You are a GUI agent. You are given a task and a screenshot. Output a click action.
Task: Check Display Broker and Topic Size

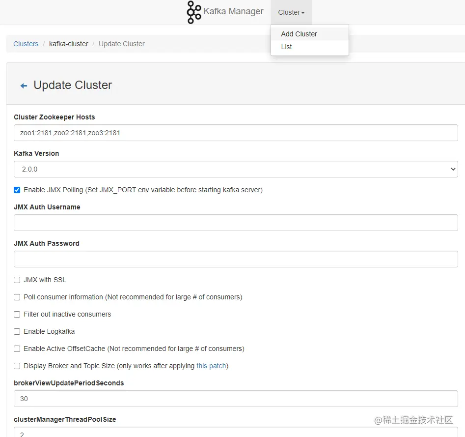pyautogui.click(x=17, y=366)
